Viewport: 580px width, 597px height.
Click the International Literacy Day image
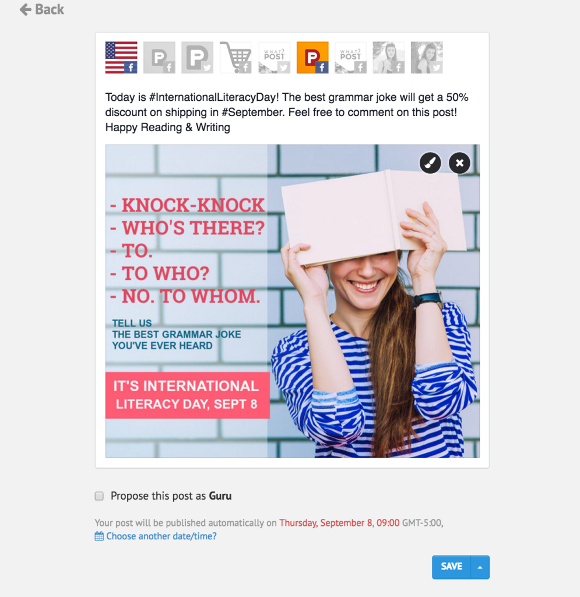click(292, 301)
